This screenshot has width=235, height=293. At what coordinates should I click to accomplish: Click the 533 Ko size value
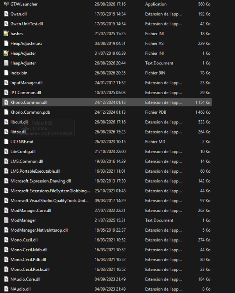(x=204, y=122)
